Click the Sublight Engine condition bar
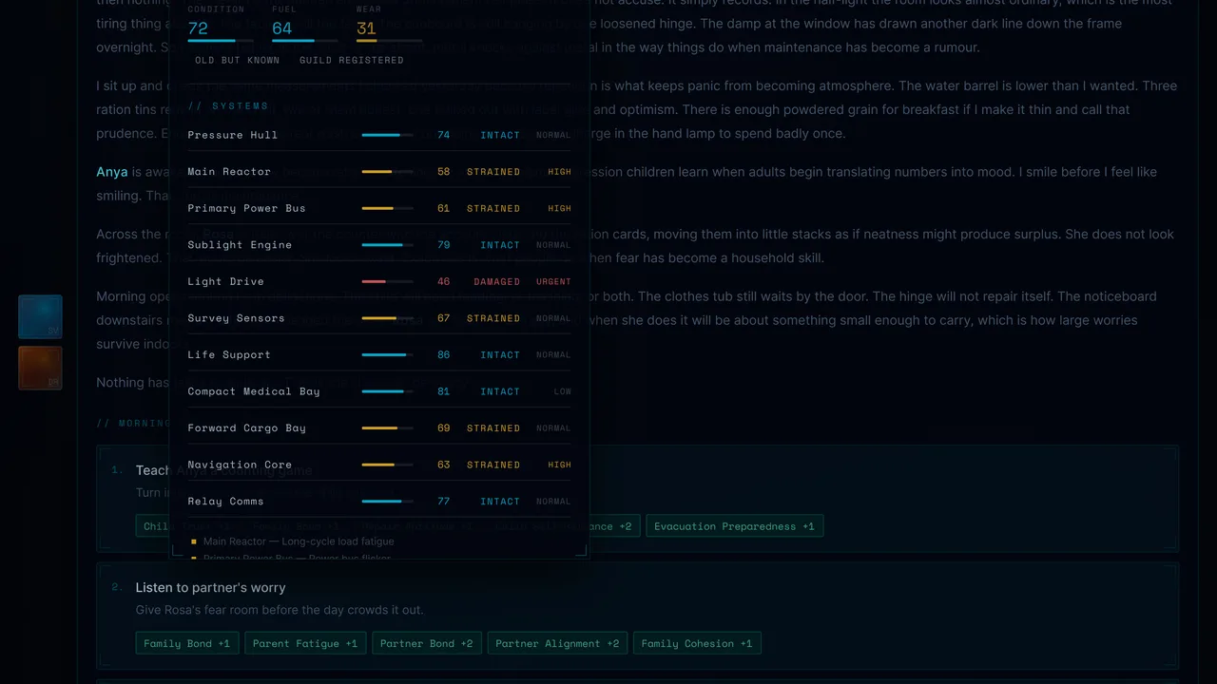This screenshot has width=1217, height=684. [388, 245]
